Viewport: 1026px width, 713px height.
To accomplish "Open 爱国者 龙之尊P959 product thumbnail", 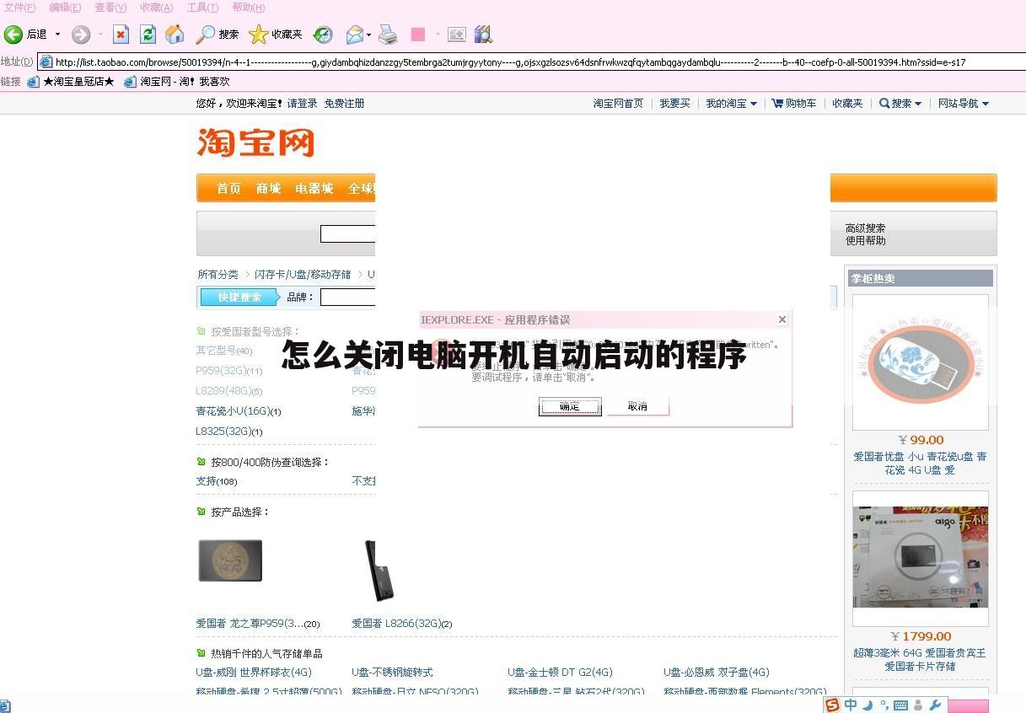I will point(230,560).
